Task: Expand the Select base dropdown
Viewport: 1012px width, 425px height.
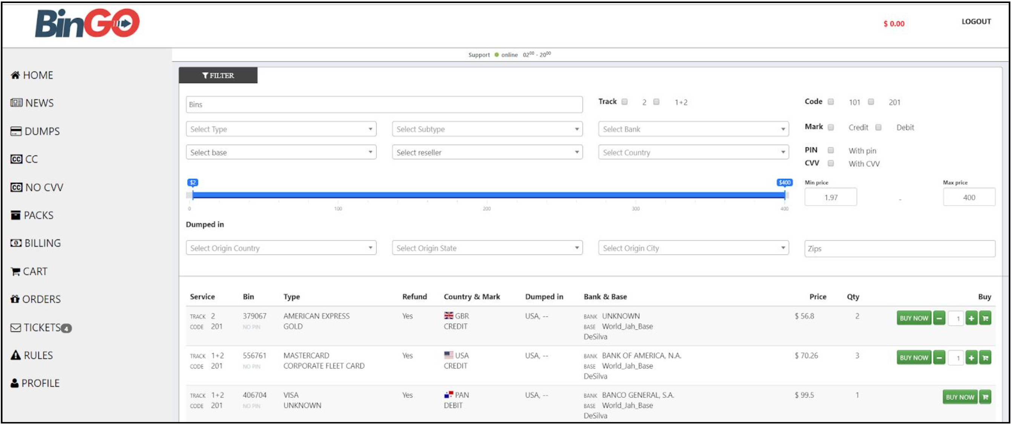Action: (x=281, y=153)
